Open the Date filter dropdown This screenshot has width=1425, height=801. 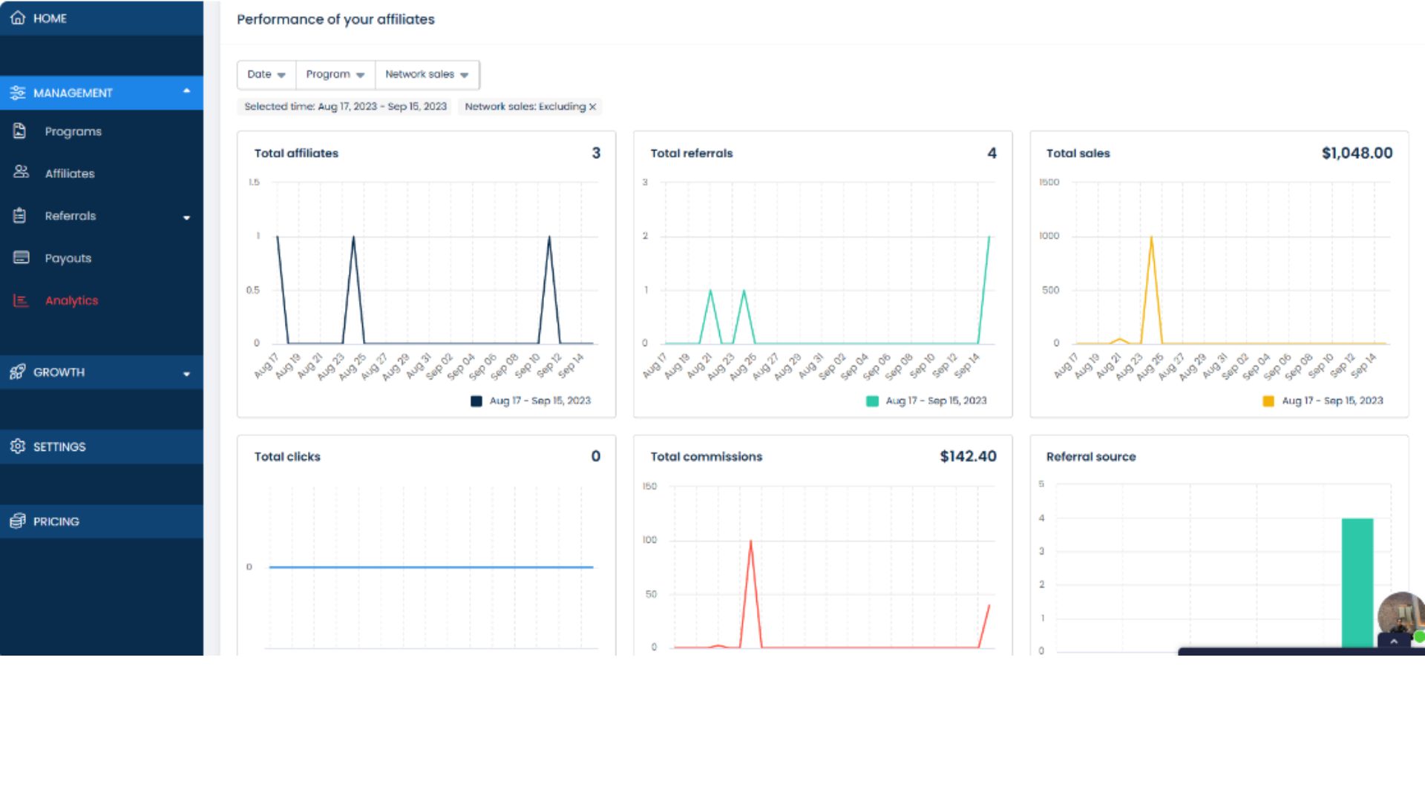point(266,75)
